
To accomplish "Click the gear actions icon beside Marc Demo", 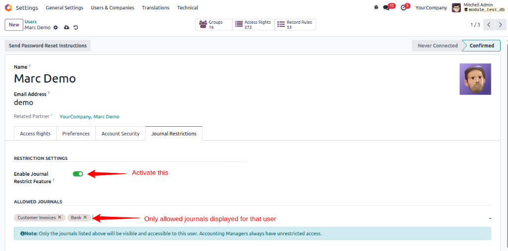I will [56, 28].
